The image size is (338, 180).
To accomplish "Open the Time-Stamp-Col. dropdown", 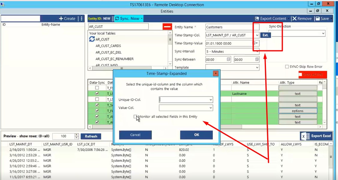I will (x=257, y=35).
